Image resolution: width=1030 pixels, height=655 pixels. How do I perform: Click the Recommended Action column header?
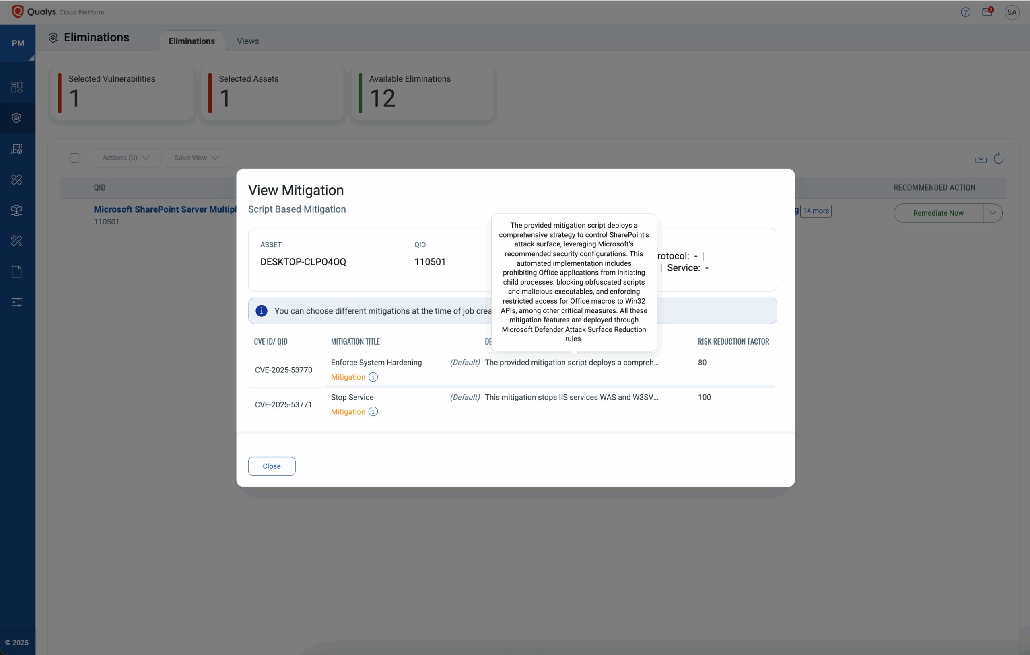tap(934, 188)
